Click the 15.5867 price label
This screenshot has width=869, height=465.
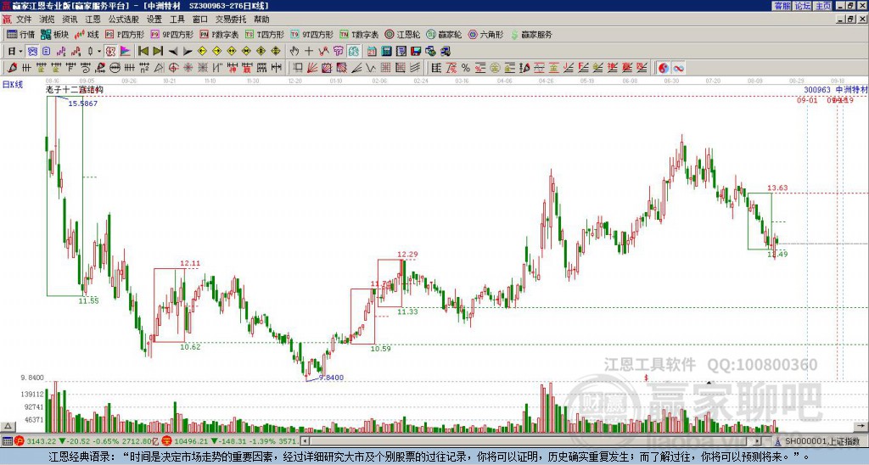tap(82, 104)
